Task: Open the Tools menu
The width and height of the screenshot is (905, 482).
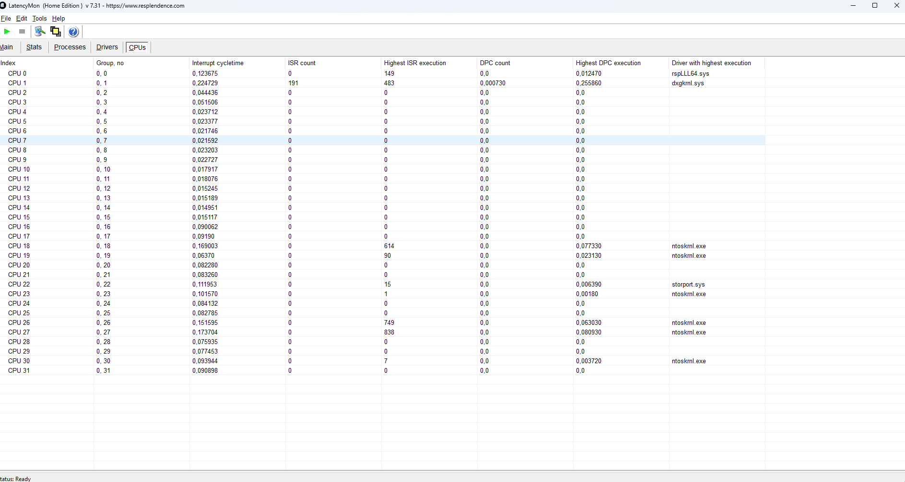Action: pos(39,18)
